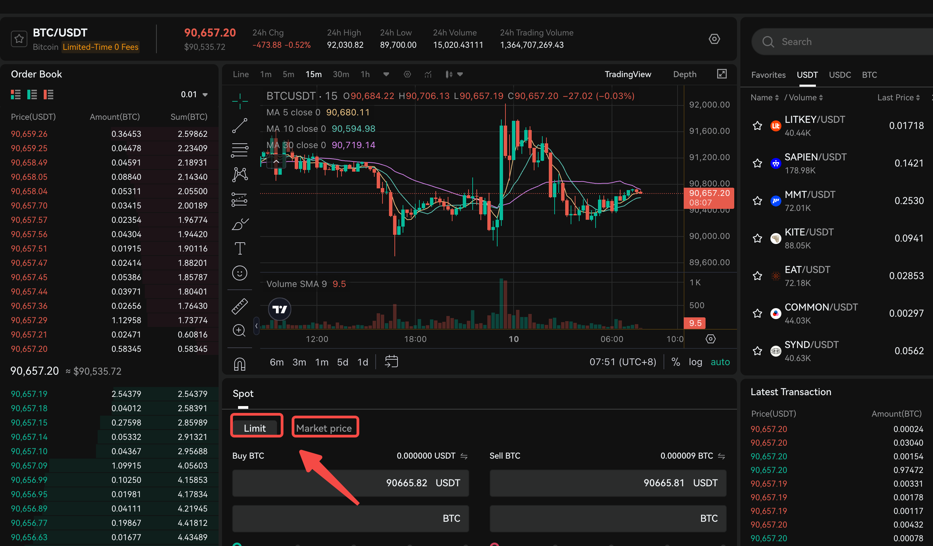
Task: Open timezone 07:51 (UTC+8) selector
Action: pyautogui.click(x=623, y=362)
